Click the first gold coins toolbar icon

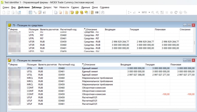(72, 12)
